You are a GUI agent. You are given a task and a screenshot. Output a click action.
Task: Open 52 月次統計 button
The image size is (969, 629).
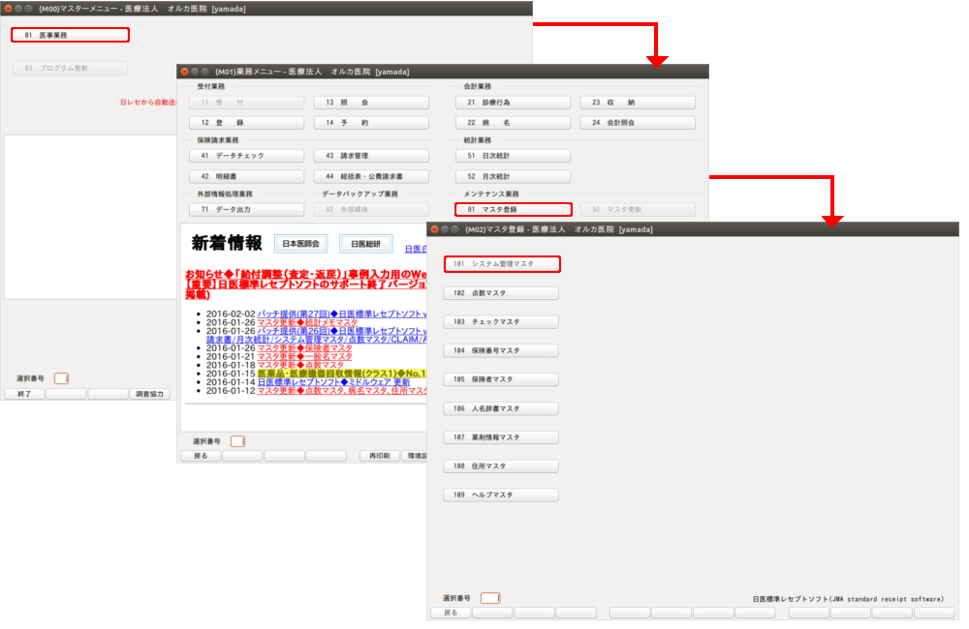[x=513, y=176]
